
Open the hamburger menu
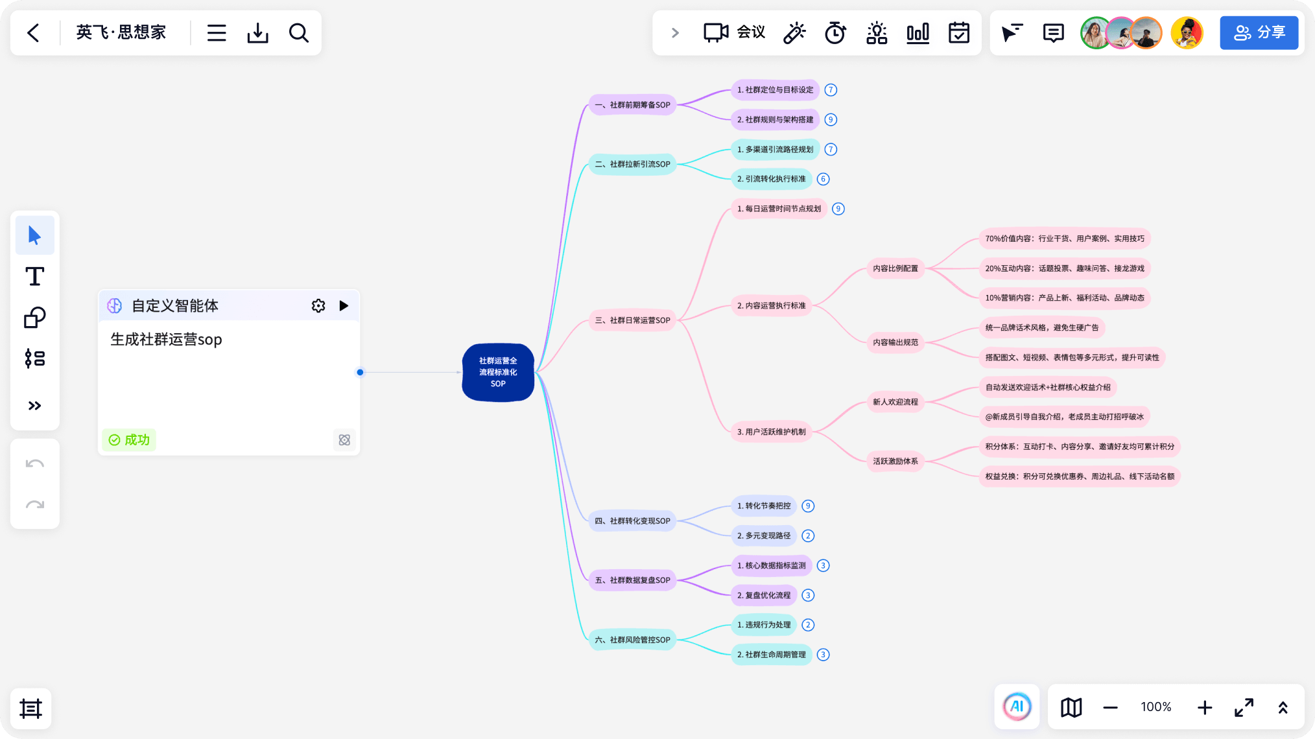click(x=217, y=32)
